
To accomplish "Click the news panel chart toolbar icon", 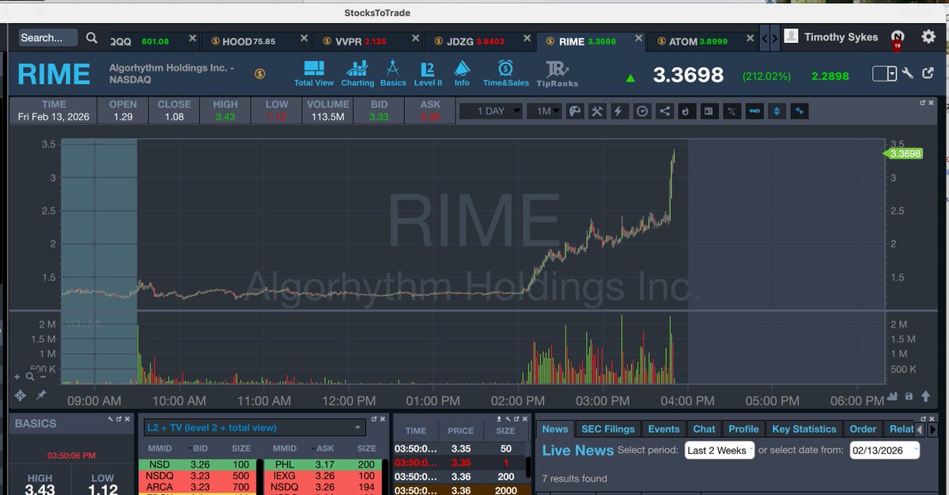I will click(709, 111).
